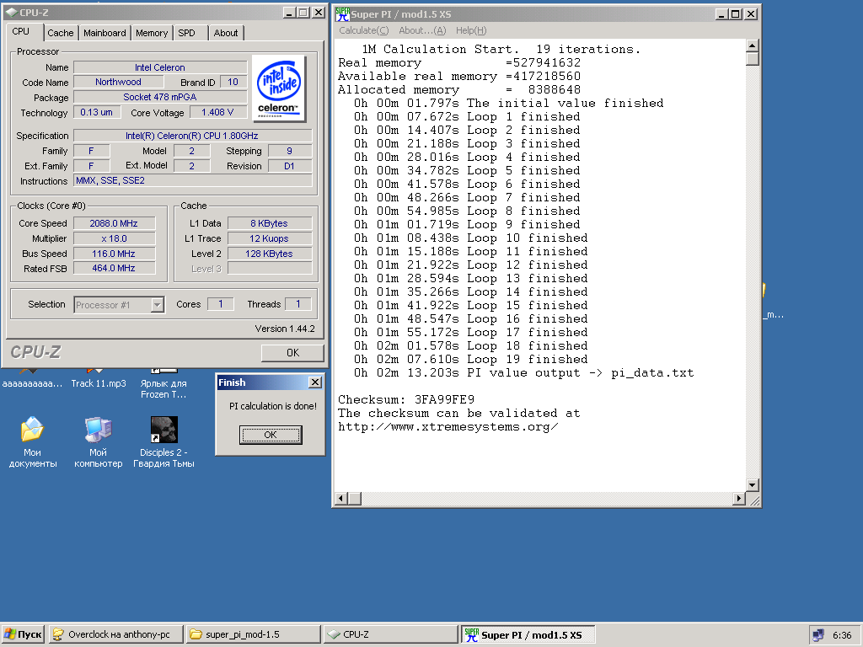The height and width of the screenshot is (647, 863).
Task: Click the Rated FSB value 464.0 MHz
Action: coord(114,268)
